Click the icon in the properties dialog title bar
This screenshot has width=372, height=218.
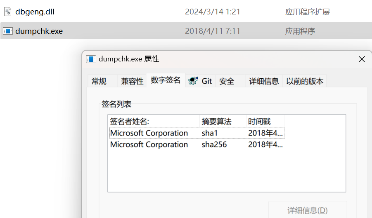[91, 59]
